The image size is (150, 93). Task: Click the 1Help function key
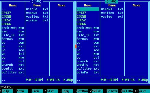6,91
